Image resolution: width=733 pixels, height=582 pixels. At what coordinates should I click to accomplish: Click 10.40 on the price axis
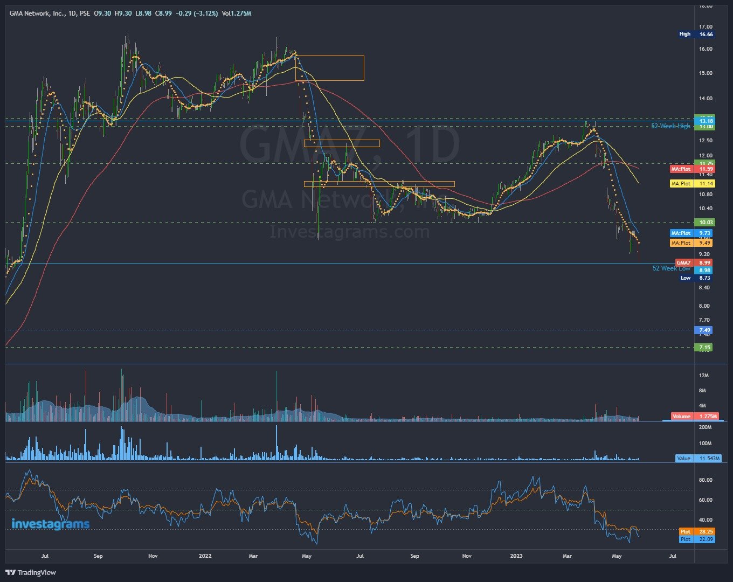(706, 209)
